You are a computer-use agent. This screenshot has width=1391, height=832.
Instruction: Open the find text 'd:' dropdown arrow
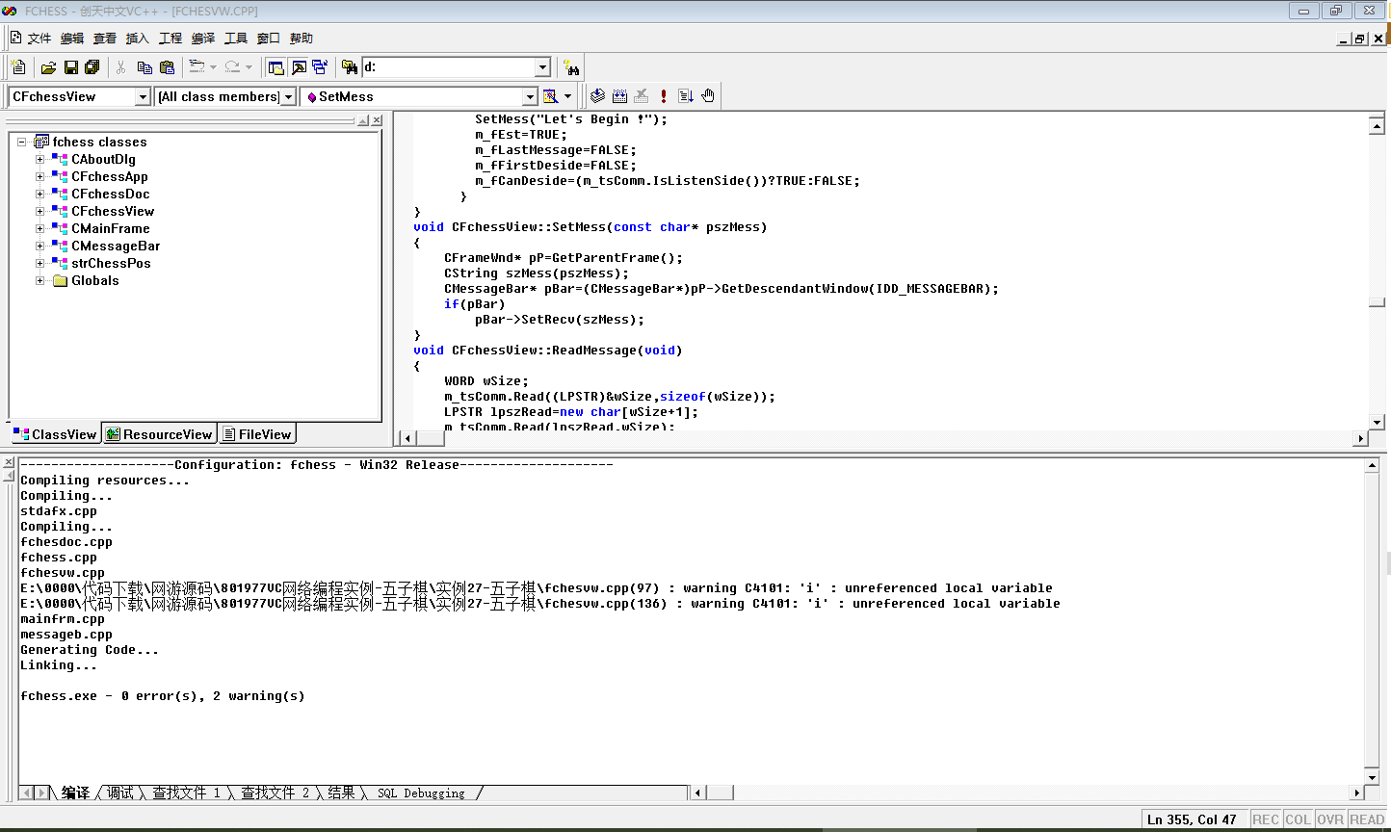tap(542, 67)
